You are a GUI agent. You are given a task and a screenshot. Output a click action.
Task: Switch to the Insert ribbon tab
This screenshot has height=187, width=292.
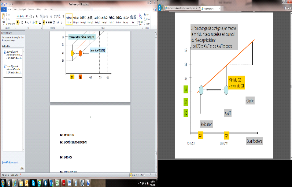pyautogui.click(x=15, y=9)
